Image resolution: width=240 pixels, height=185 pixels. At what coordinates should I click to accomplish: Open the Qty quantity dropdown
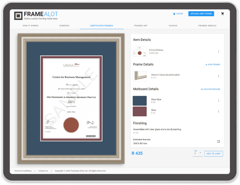click(x=198, y=153)
